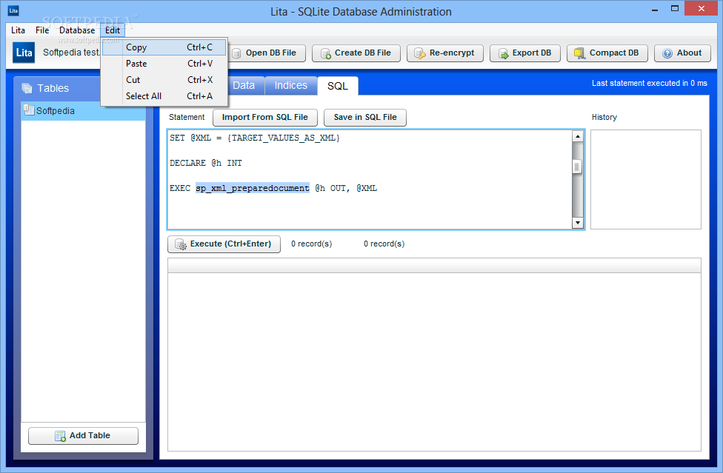Click the 'Last statement executed in 0 ms' text
This screenshot has width=723, height=473.
649,84
